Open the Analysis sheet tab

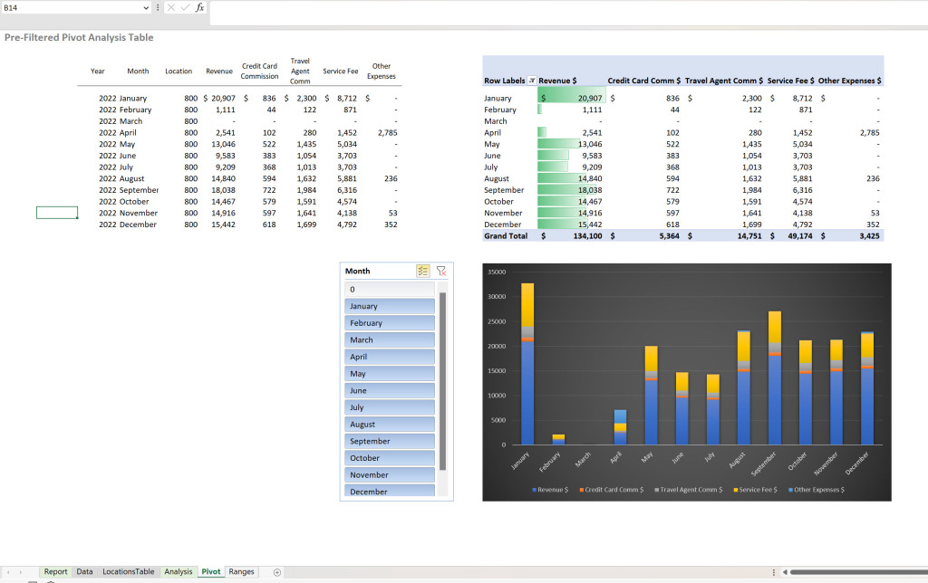(x=179, y=572)
